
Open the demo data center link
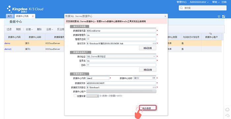coord(7,43)
